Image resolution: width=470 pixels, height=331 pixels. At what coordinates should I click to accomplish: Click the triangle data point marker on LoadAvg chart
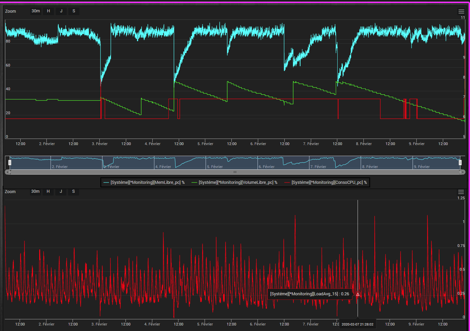tap(358, 294)
